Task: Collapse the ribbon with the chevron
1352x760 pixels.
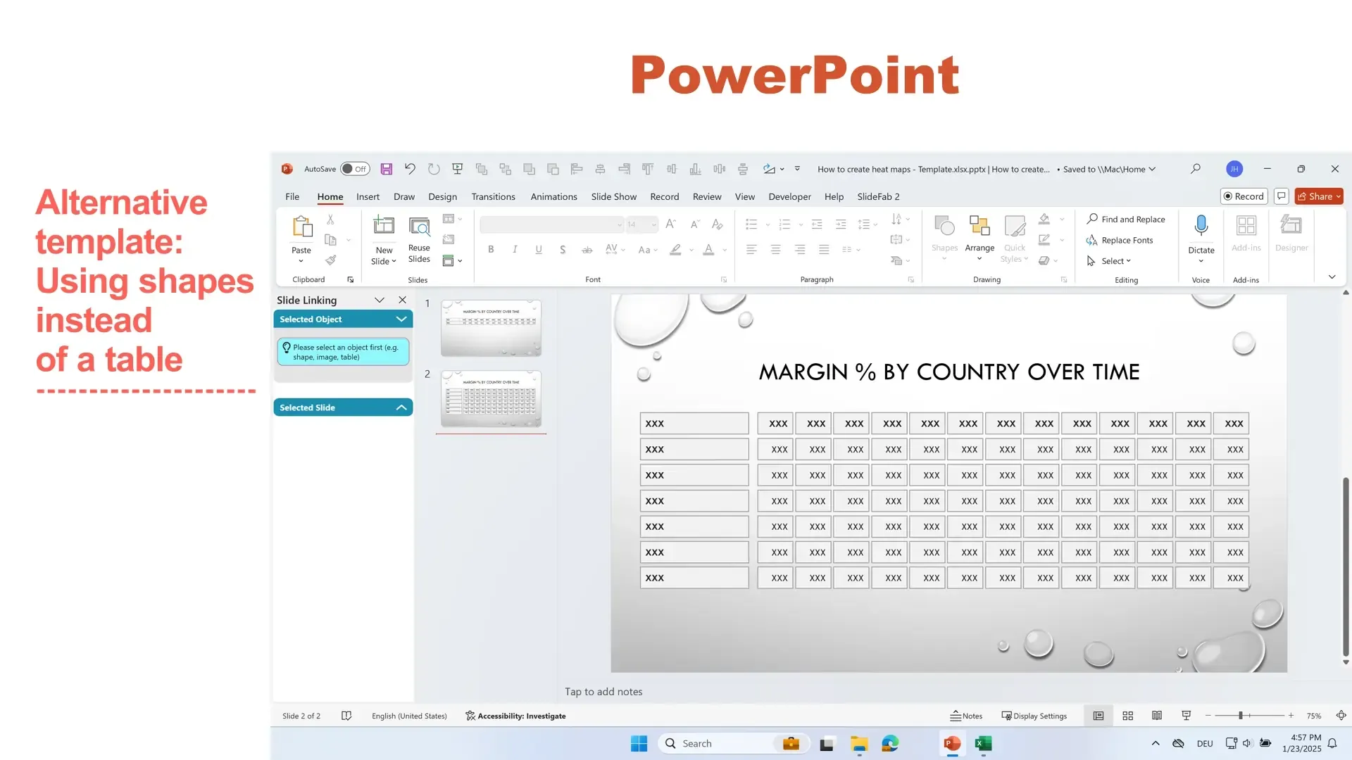Action: pyautogui.click(x=1332, y=277)
